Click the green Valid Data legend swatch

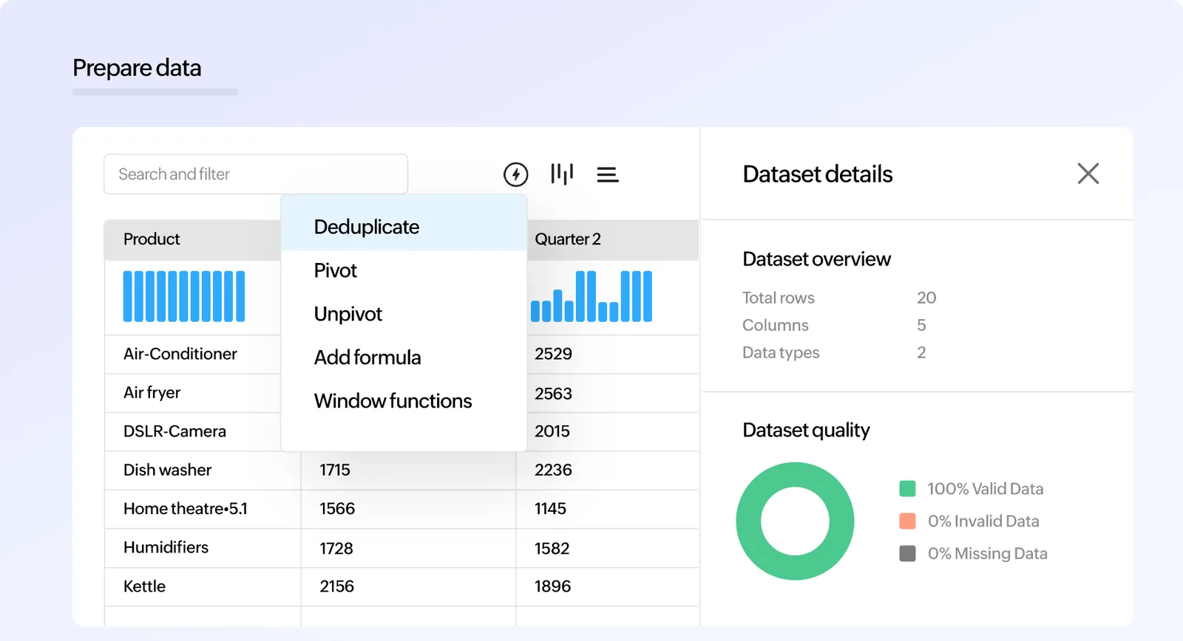(907, 489)
